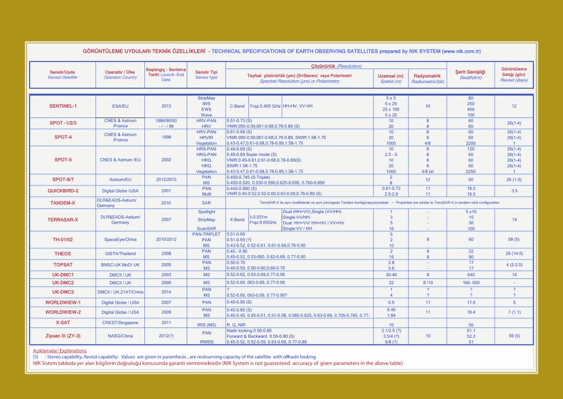The image size is (563, 399).
Task: Select the Frqz:5.405 GHz cell
Action: 266,106
